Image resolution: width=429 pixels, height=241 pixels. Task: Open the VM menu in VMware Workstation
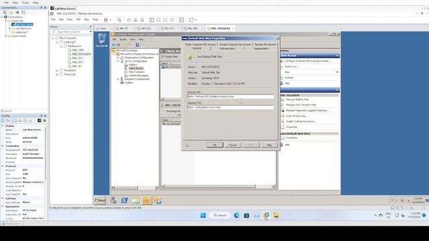click(x=78, y=19)
